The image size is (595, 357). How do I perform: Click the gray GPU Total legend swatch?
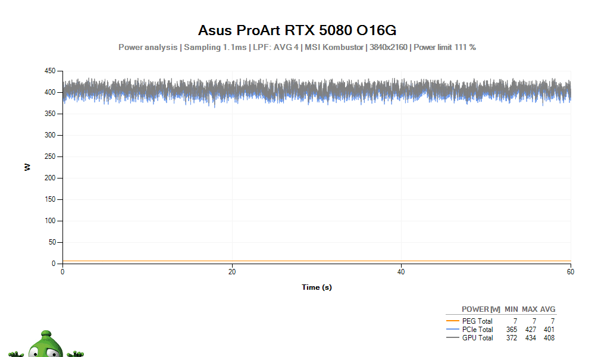(453, 338)
